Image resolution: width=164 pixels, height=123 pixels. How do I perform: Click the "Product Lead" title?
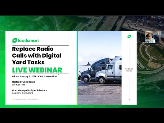[19, 85]
